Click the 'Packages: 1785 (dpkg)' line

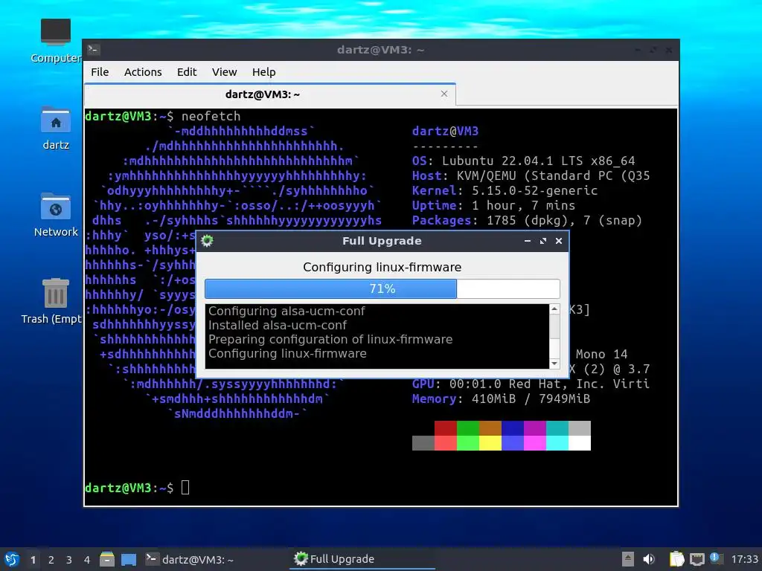point(527,220)
